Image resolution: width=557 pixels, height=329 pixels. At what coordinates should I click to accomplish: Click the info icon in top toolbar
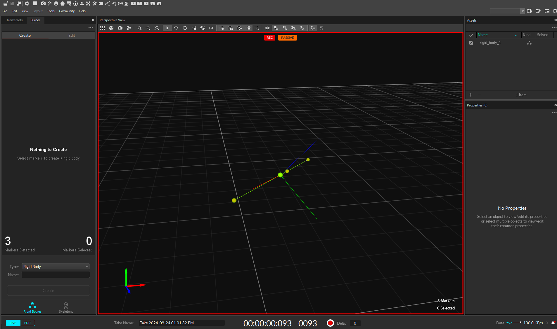point(75,3)
